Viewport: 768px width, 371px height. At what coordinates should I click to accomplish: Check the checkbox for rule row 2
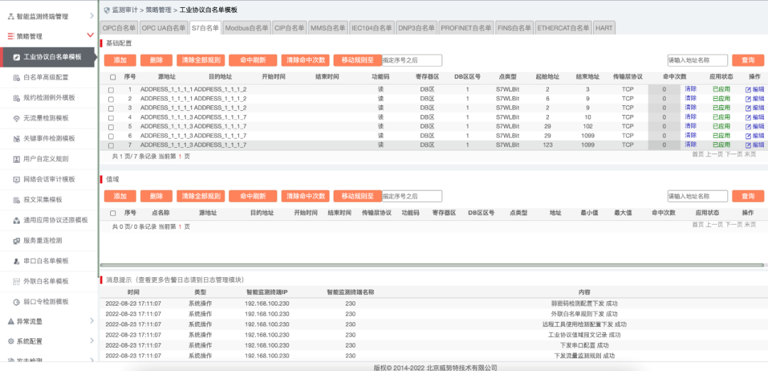(x=111, y=99)
